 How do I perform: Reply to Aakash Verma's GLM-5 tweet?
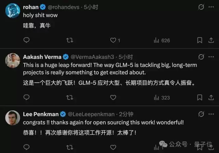27,98
